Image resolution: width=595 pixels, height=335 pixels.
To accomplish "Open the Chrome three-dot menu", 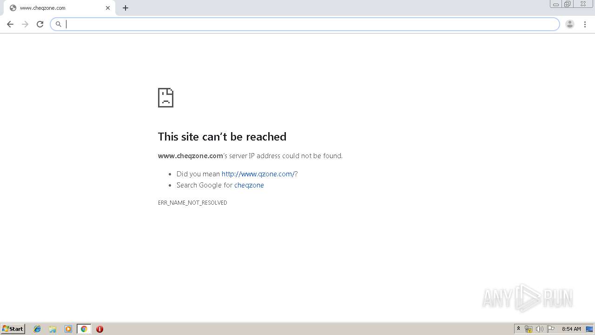I will pyautogui.click(x=585, y=24).
